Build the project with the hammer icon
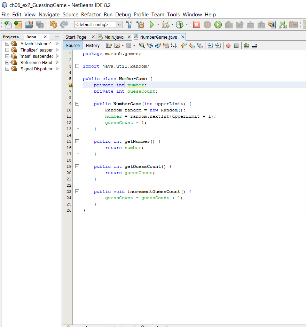 point(129,25)
